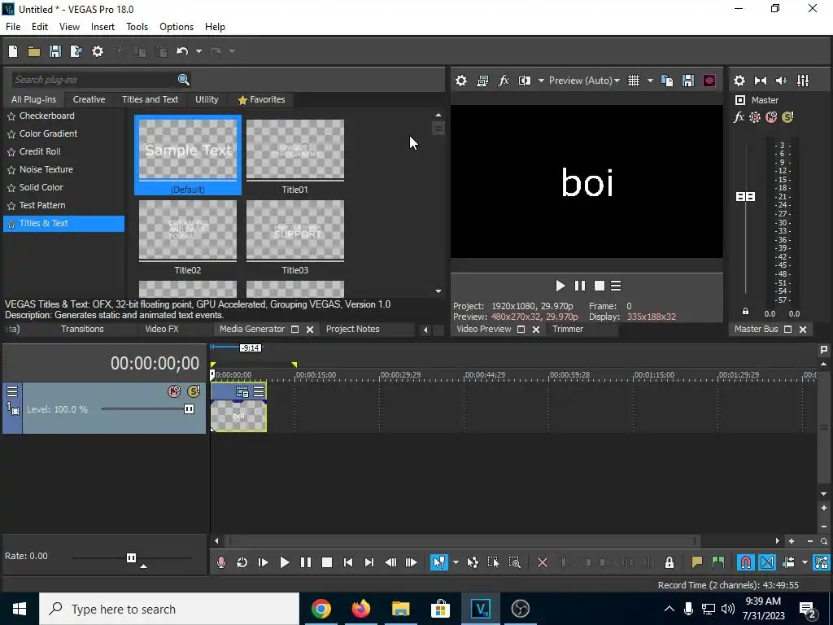The height and width of the screenshot is (625, 833).
Task: Open event hamburger menu on boi clip
Action: [259, 391]
